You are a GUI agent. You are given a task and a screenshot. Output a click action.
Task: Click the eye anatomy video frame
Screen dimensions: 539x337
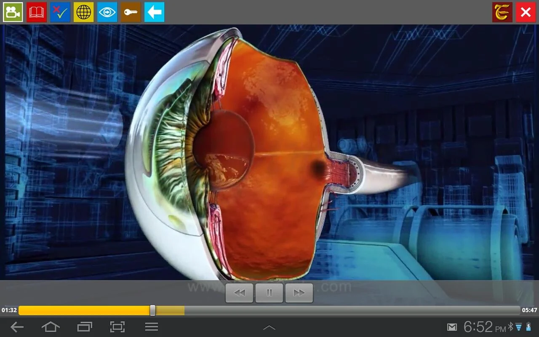click(x=269, y=152)
